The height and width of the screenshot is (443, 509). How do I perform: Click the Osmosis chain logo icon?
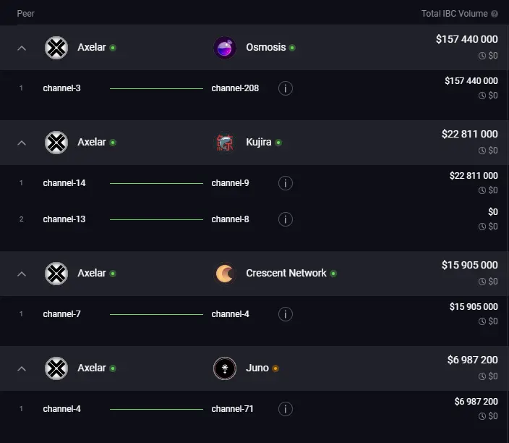tap(225, 48)
